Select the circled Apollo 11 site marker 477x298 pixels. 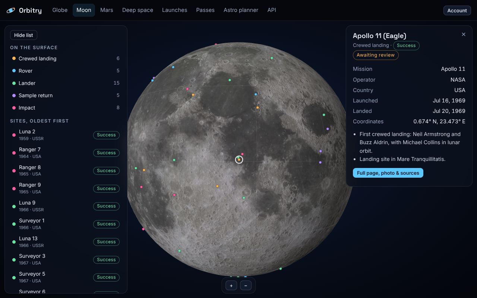pyautogui.click(x=239, y=159)
